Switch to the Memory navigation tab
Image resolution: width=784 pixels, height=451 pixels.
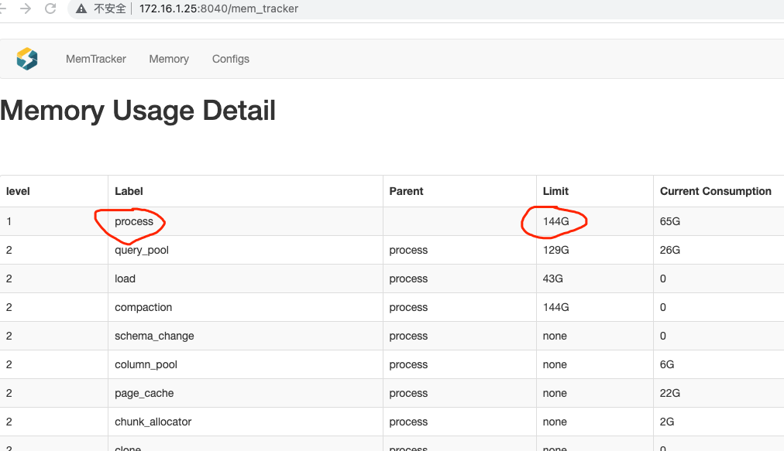click(x=169, y=59)
